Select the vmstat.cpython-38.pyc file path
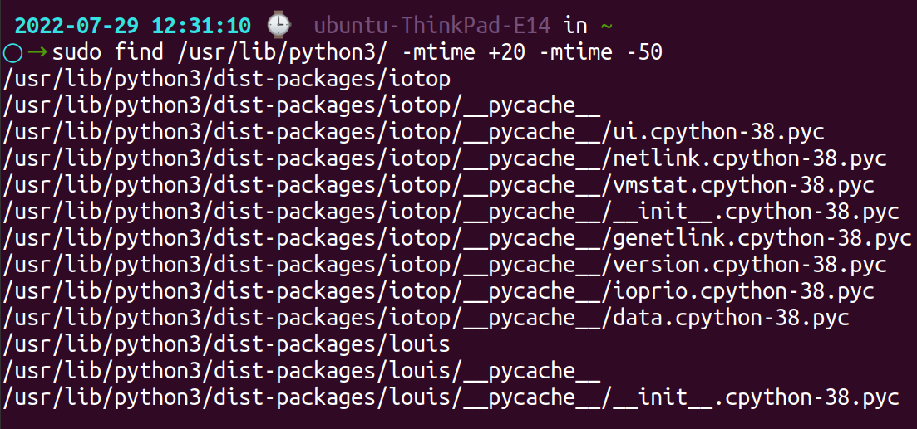 [439, 185]
